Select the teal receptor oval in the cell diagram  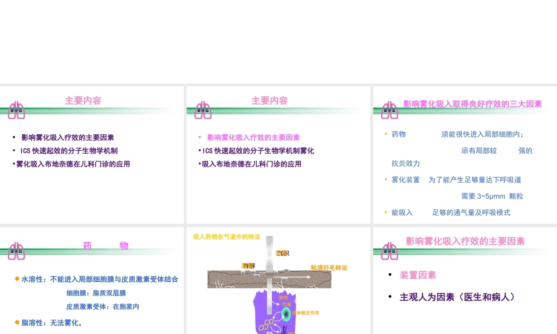(x=286, y=313)
